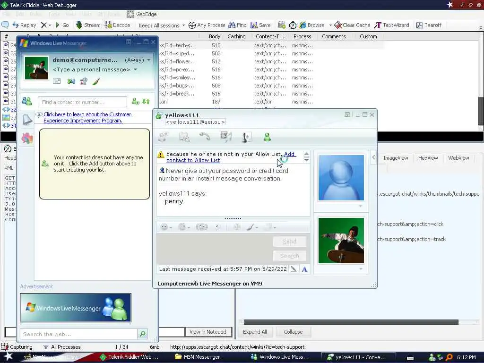Click the Save button in Fiddler toolbar
Viewport: 484px width, 363px height.
tap(260, 25)
